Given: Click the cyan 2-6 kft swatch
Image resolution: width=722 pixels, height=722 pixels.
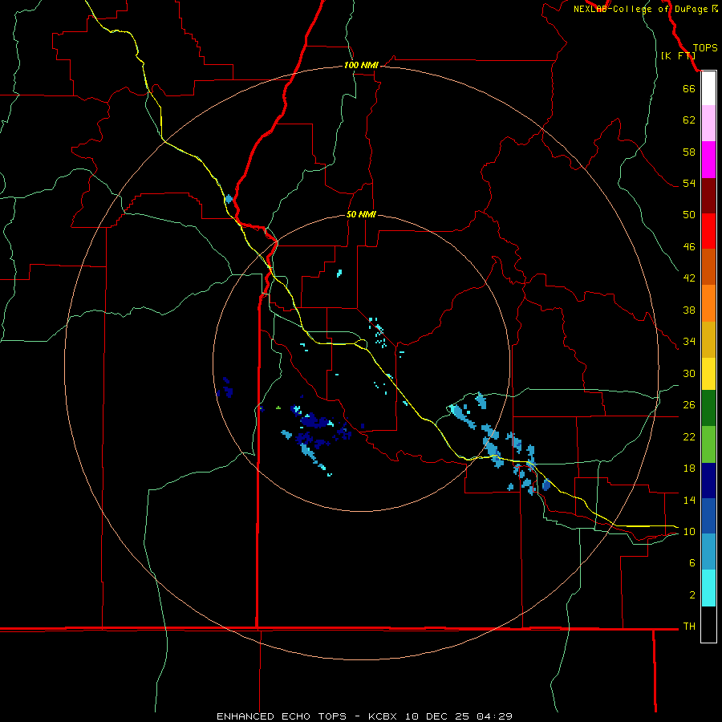Looking at the screenshot, I should tap(708, 588).
